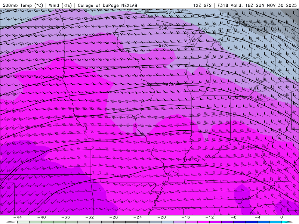299x224 pixels.
Task: Click the 5670 height contour label
Action: coord(164,46)
